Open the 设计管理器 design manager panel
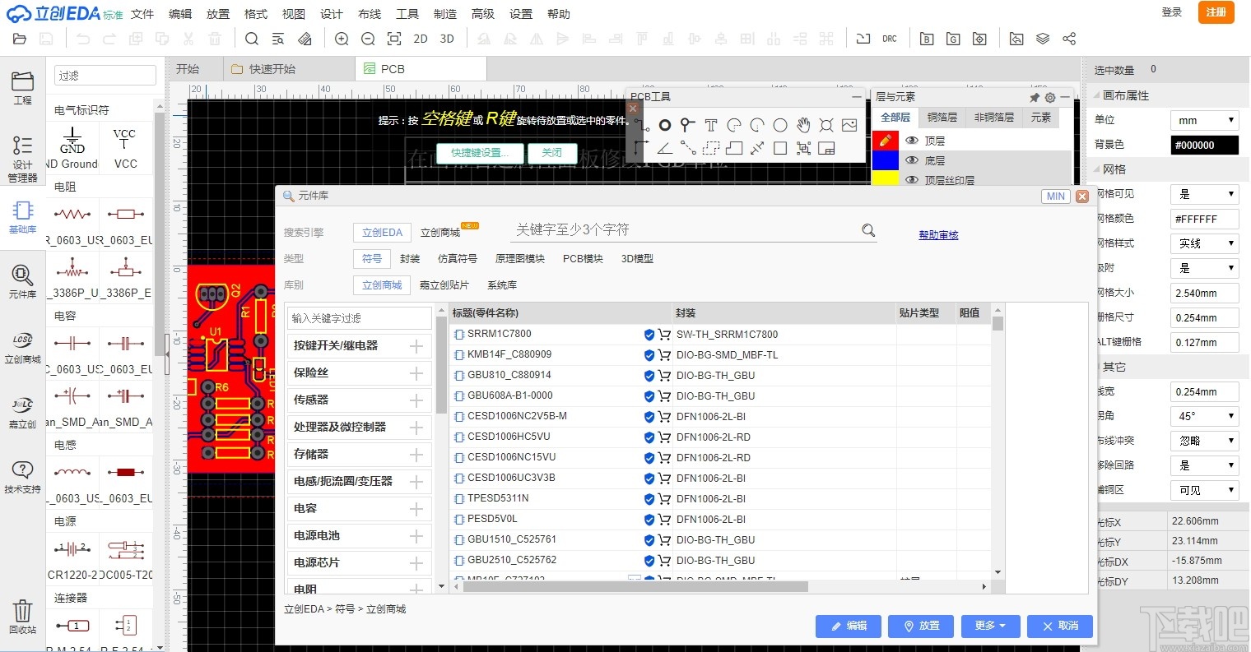Screen dimensions: 1251x652 [x=22, y=159]
